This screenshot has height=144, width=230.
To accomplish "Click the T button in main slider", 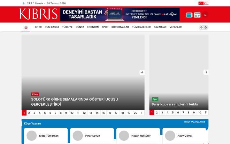I will tap(142, 113).
